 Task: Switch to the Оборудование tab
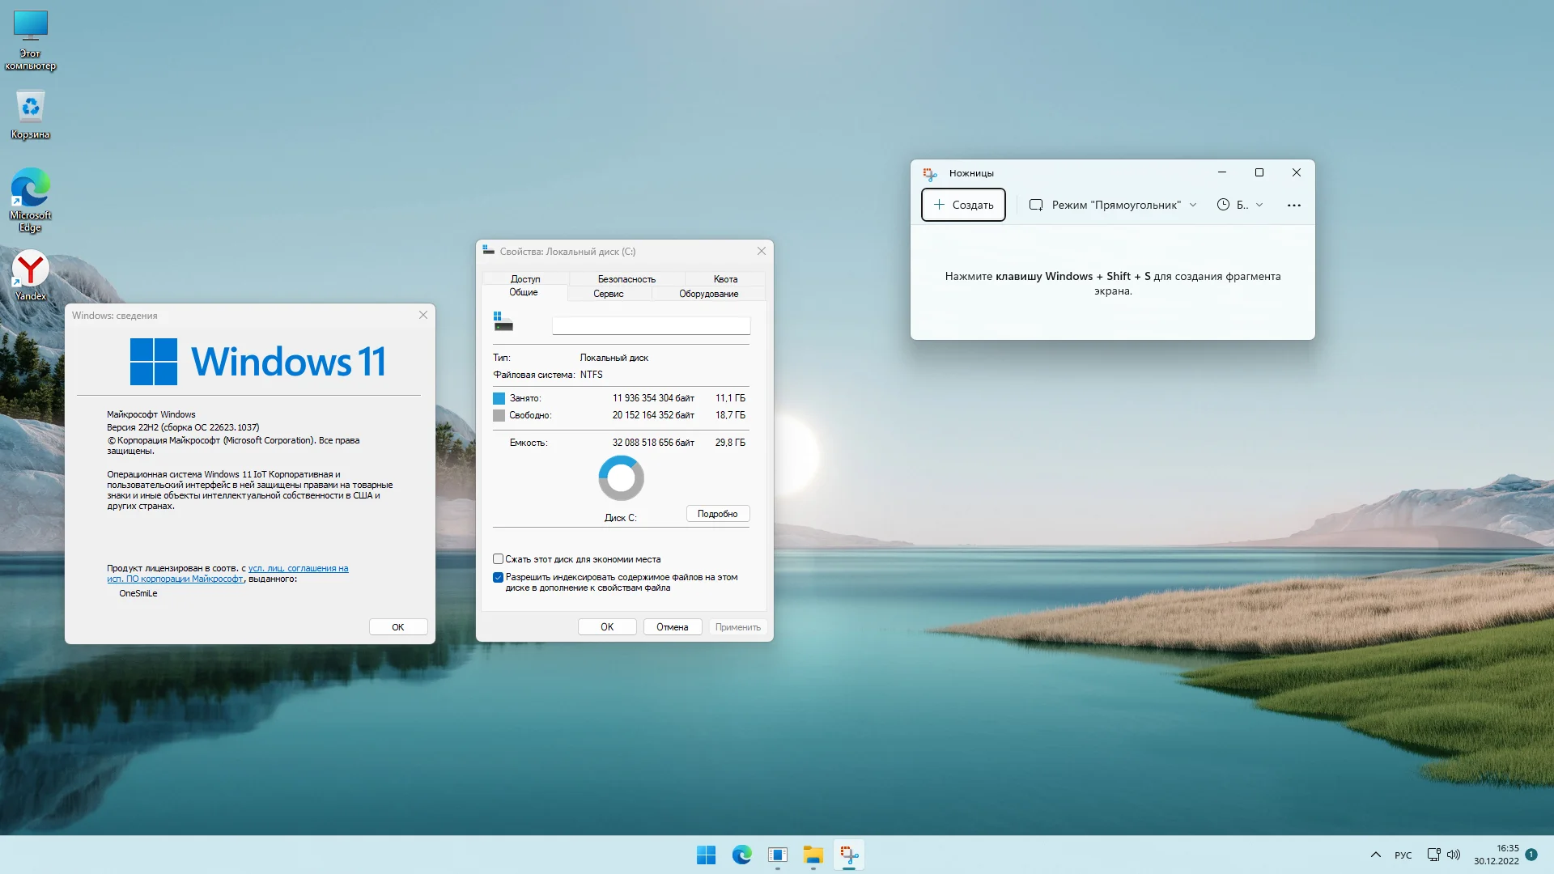tap(708, 294)
